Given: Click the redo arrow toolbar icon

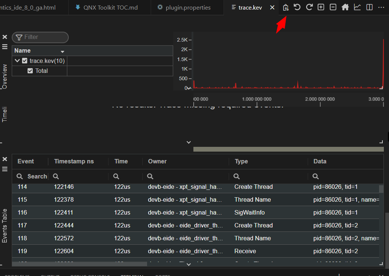Looking at the screenshot, I should (309, 7).
